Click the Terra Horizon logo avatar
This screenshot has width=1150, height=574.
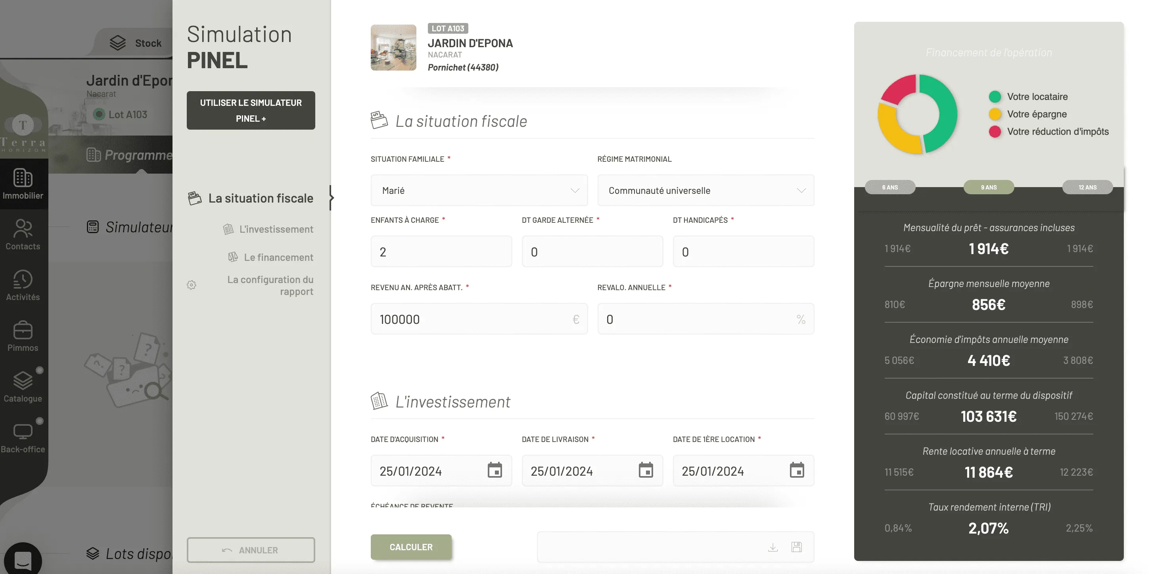[23, 125]
